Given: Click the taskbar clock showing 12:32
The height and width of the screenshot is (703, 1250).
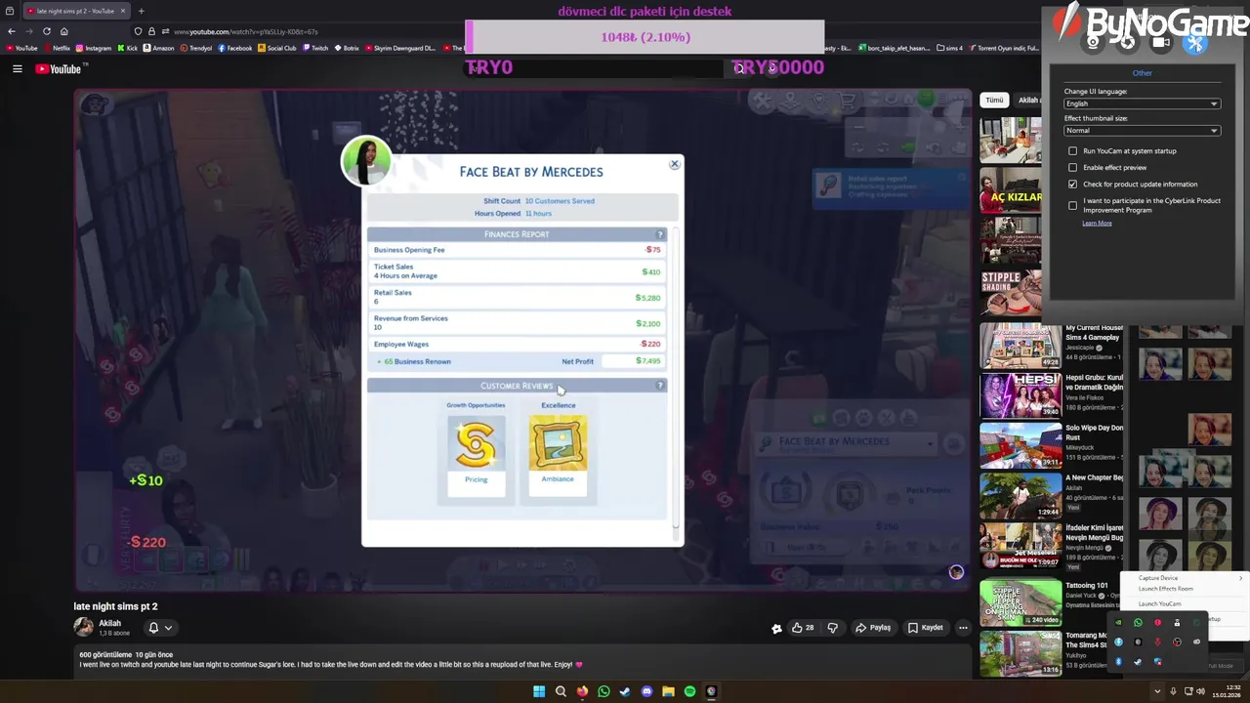Looking at the screenshot, I should coord(1225,691).
